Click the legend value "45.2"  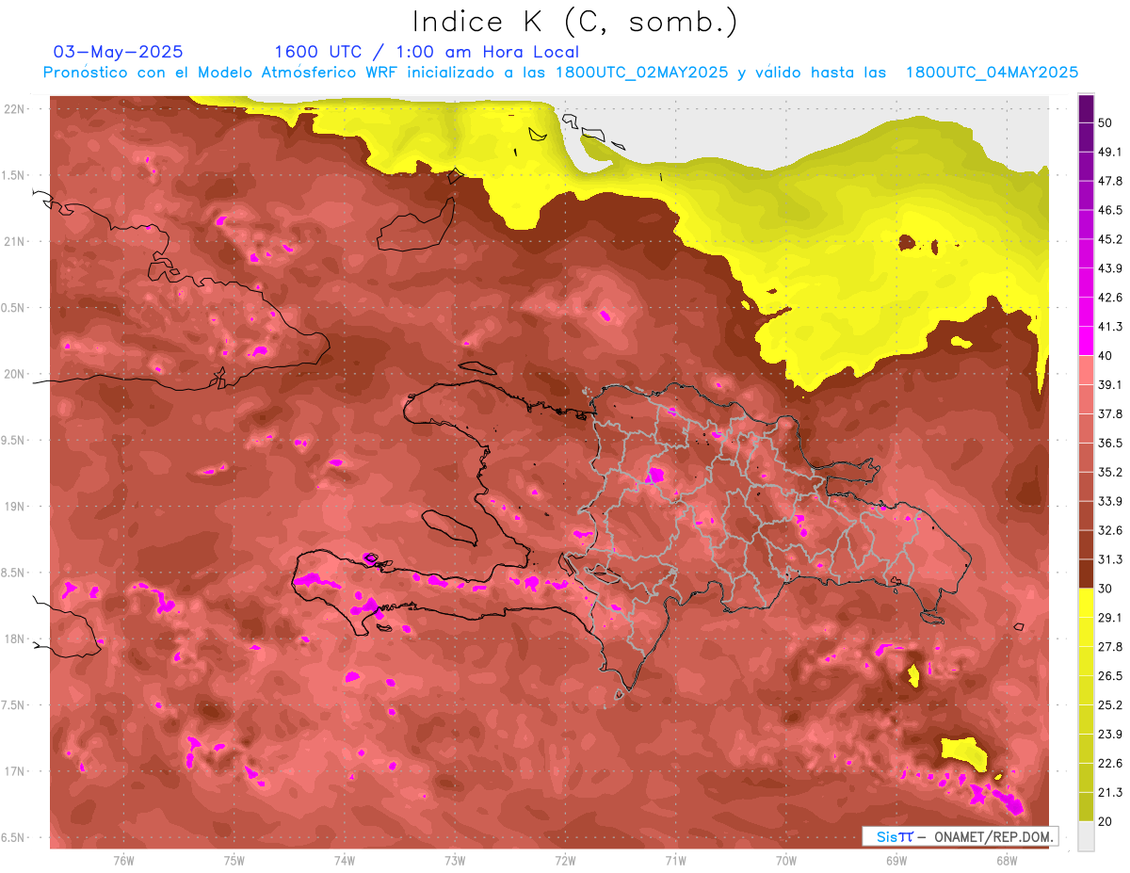tap(1111, 239)
